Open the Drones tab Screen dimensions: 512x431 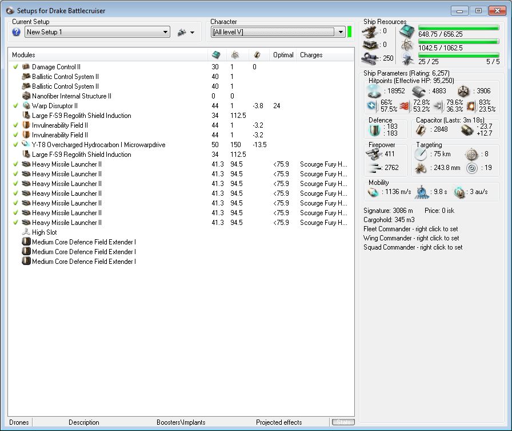click(x=19, y=422)
